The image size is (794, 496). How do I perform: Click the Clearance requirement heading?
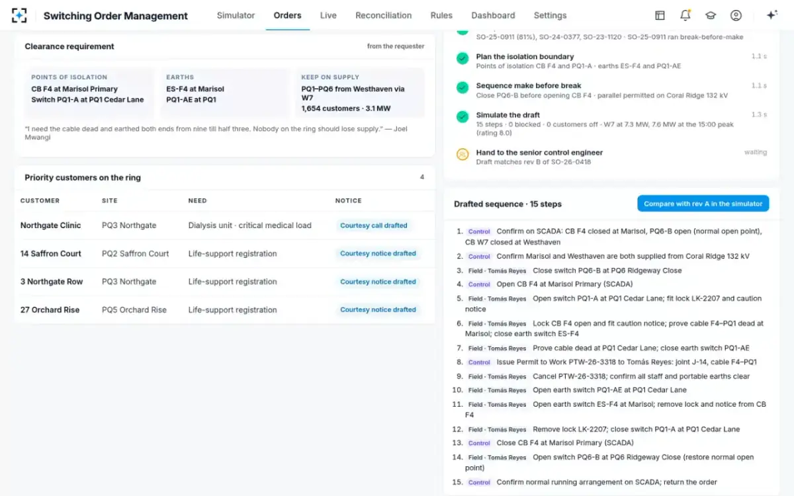[69, 46]
